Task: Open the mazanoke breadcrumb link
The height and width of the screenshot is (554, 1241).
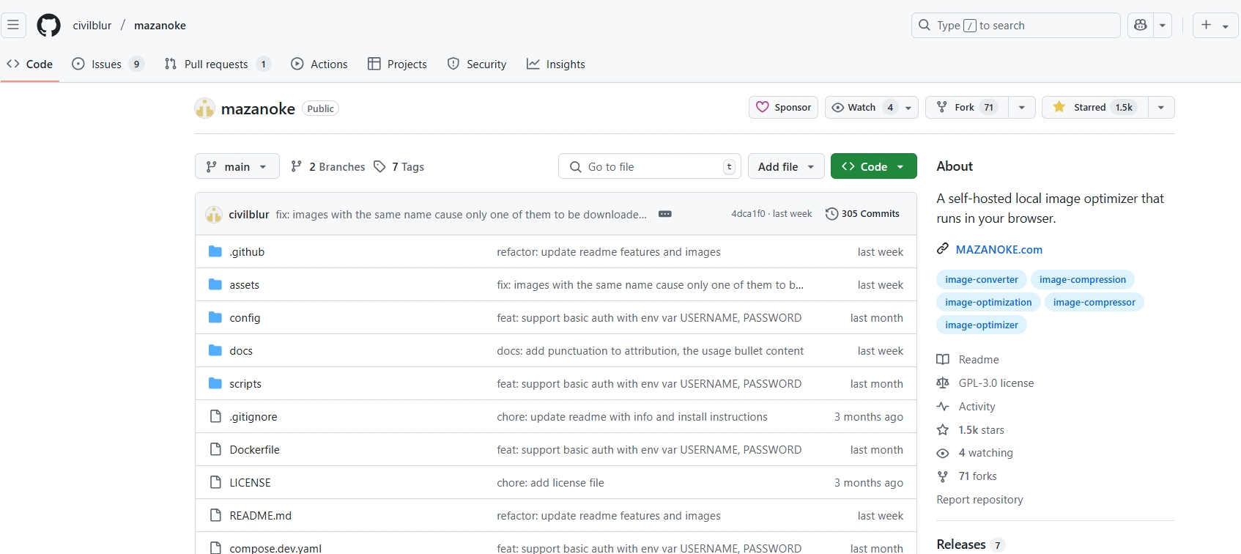Action: click(160, 25)
